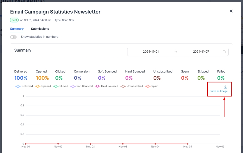This screenshot has height=153, width=243.
Task: Close the Email Campaign Statistics dialog
Action: tap(231, 11)
